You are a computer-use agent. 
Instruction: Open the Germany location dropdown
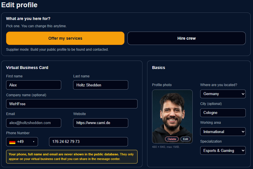tap(223, 94)
